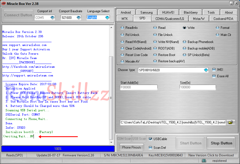Choose Mircale AV option

(x=130, y=61)
